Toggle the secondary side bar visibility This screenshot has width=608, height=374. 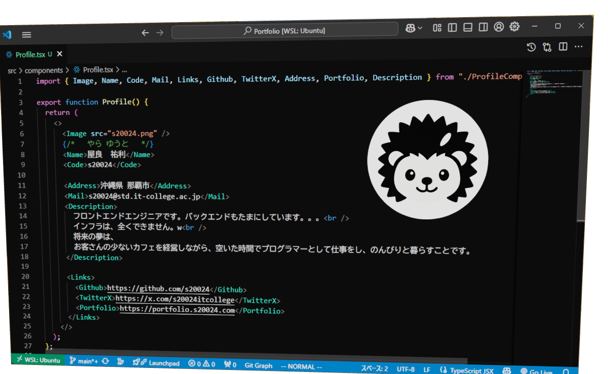click(x=483, y=27)
